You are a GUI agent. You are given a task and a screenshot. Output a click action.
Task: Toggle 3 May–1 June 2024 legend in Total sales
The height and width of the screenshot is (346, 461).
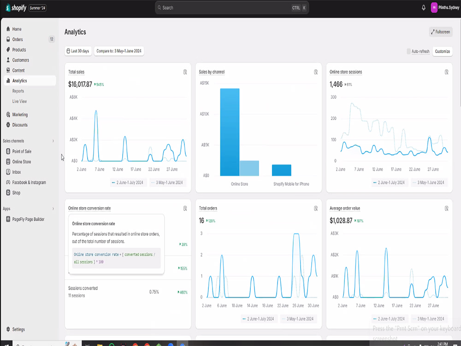coord(167,182)
